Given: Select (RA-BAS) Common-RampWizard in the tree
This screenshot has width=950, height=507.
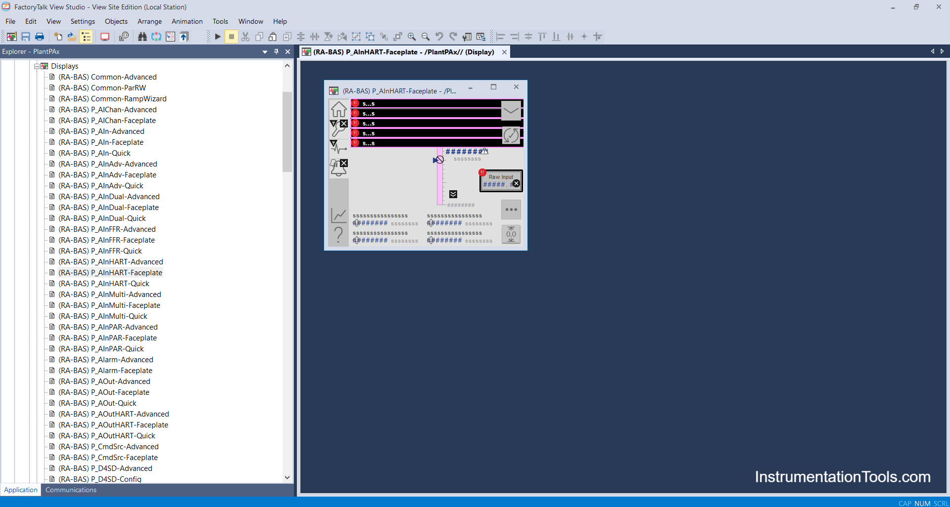Looking at the screenshot, I should pos(112,99).
